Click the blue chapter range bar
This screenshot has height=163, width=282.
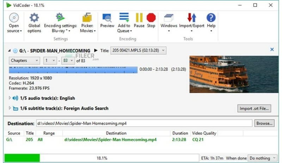point(73,70)
